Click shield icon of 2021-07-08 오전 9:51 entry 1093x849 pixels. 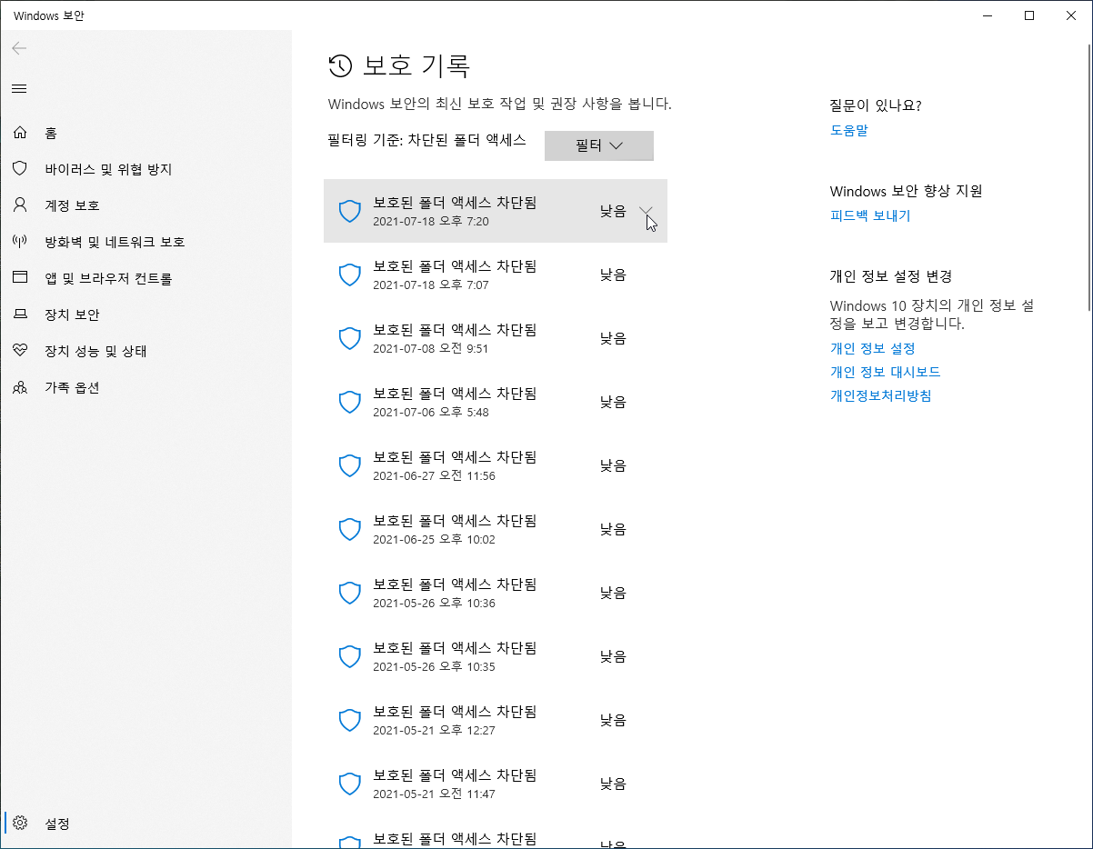pos(350,338)
